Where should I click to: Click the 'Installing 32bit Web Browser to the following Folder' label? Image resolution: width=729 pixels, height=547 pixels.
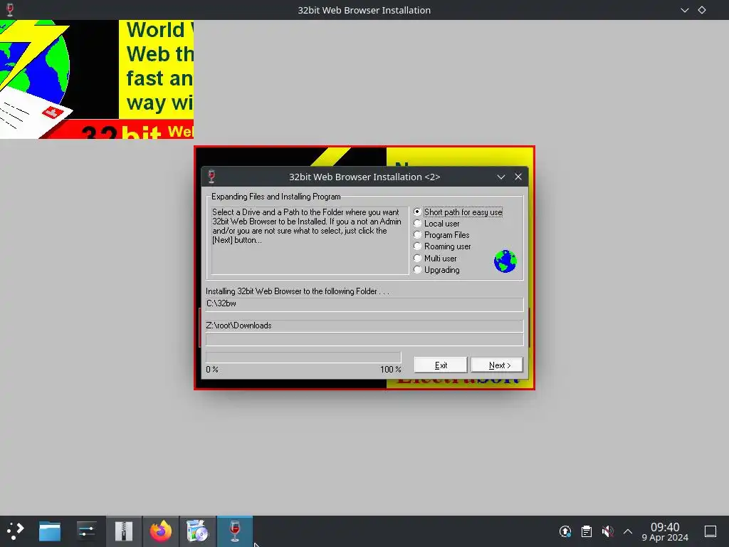click(x=298, y=291)
